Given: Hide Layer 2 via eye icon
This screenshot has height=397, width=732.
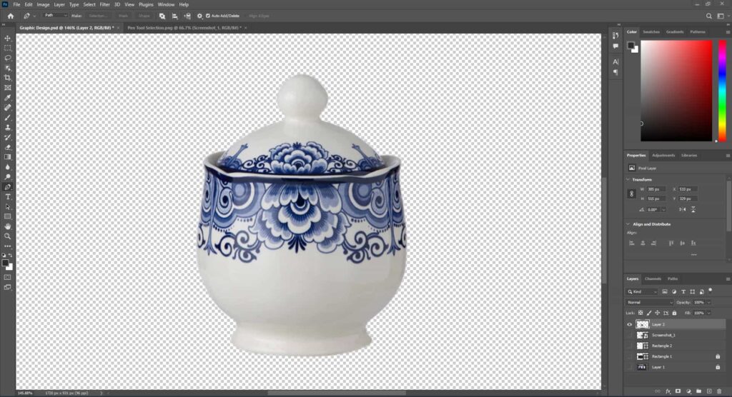Looking at the screenshot, I should coord(629,324).
